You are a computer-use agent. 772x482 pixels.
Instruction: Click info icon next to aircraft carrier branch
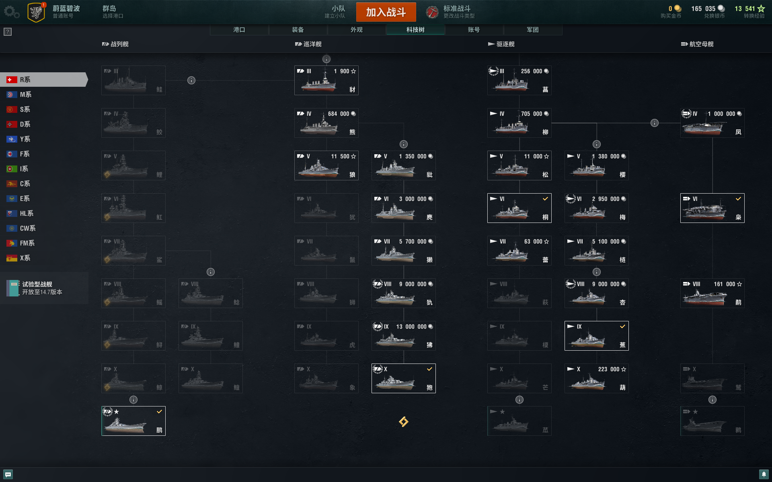655,123
